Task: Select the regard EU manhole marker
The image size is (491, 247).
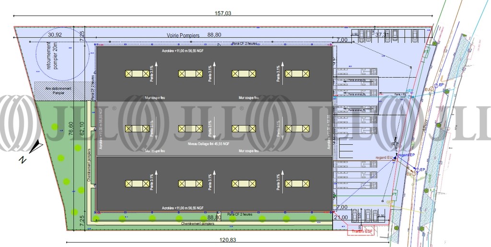Action: tap(384, 157)
